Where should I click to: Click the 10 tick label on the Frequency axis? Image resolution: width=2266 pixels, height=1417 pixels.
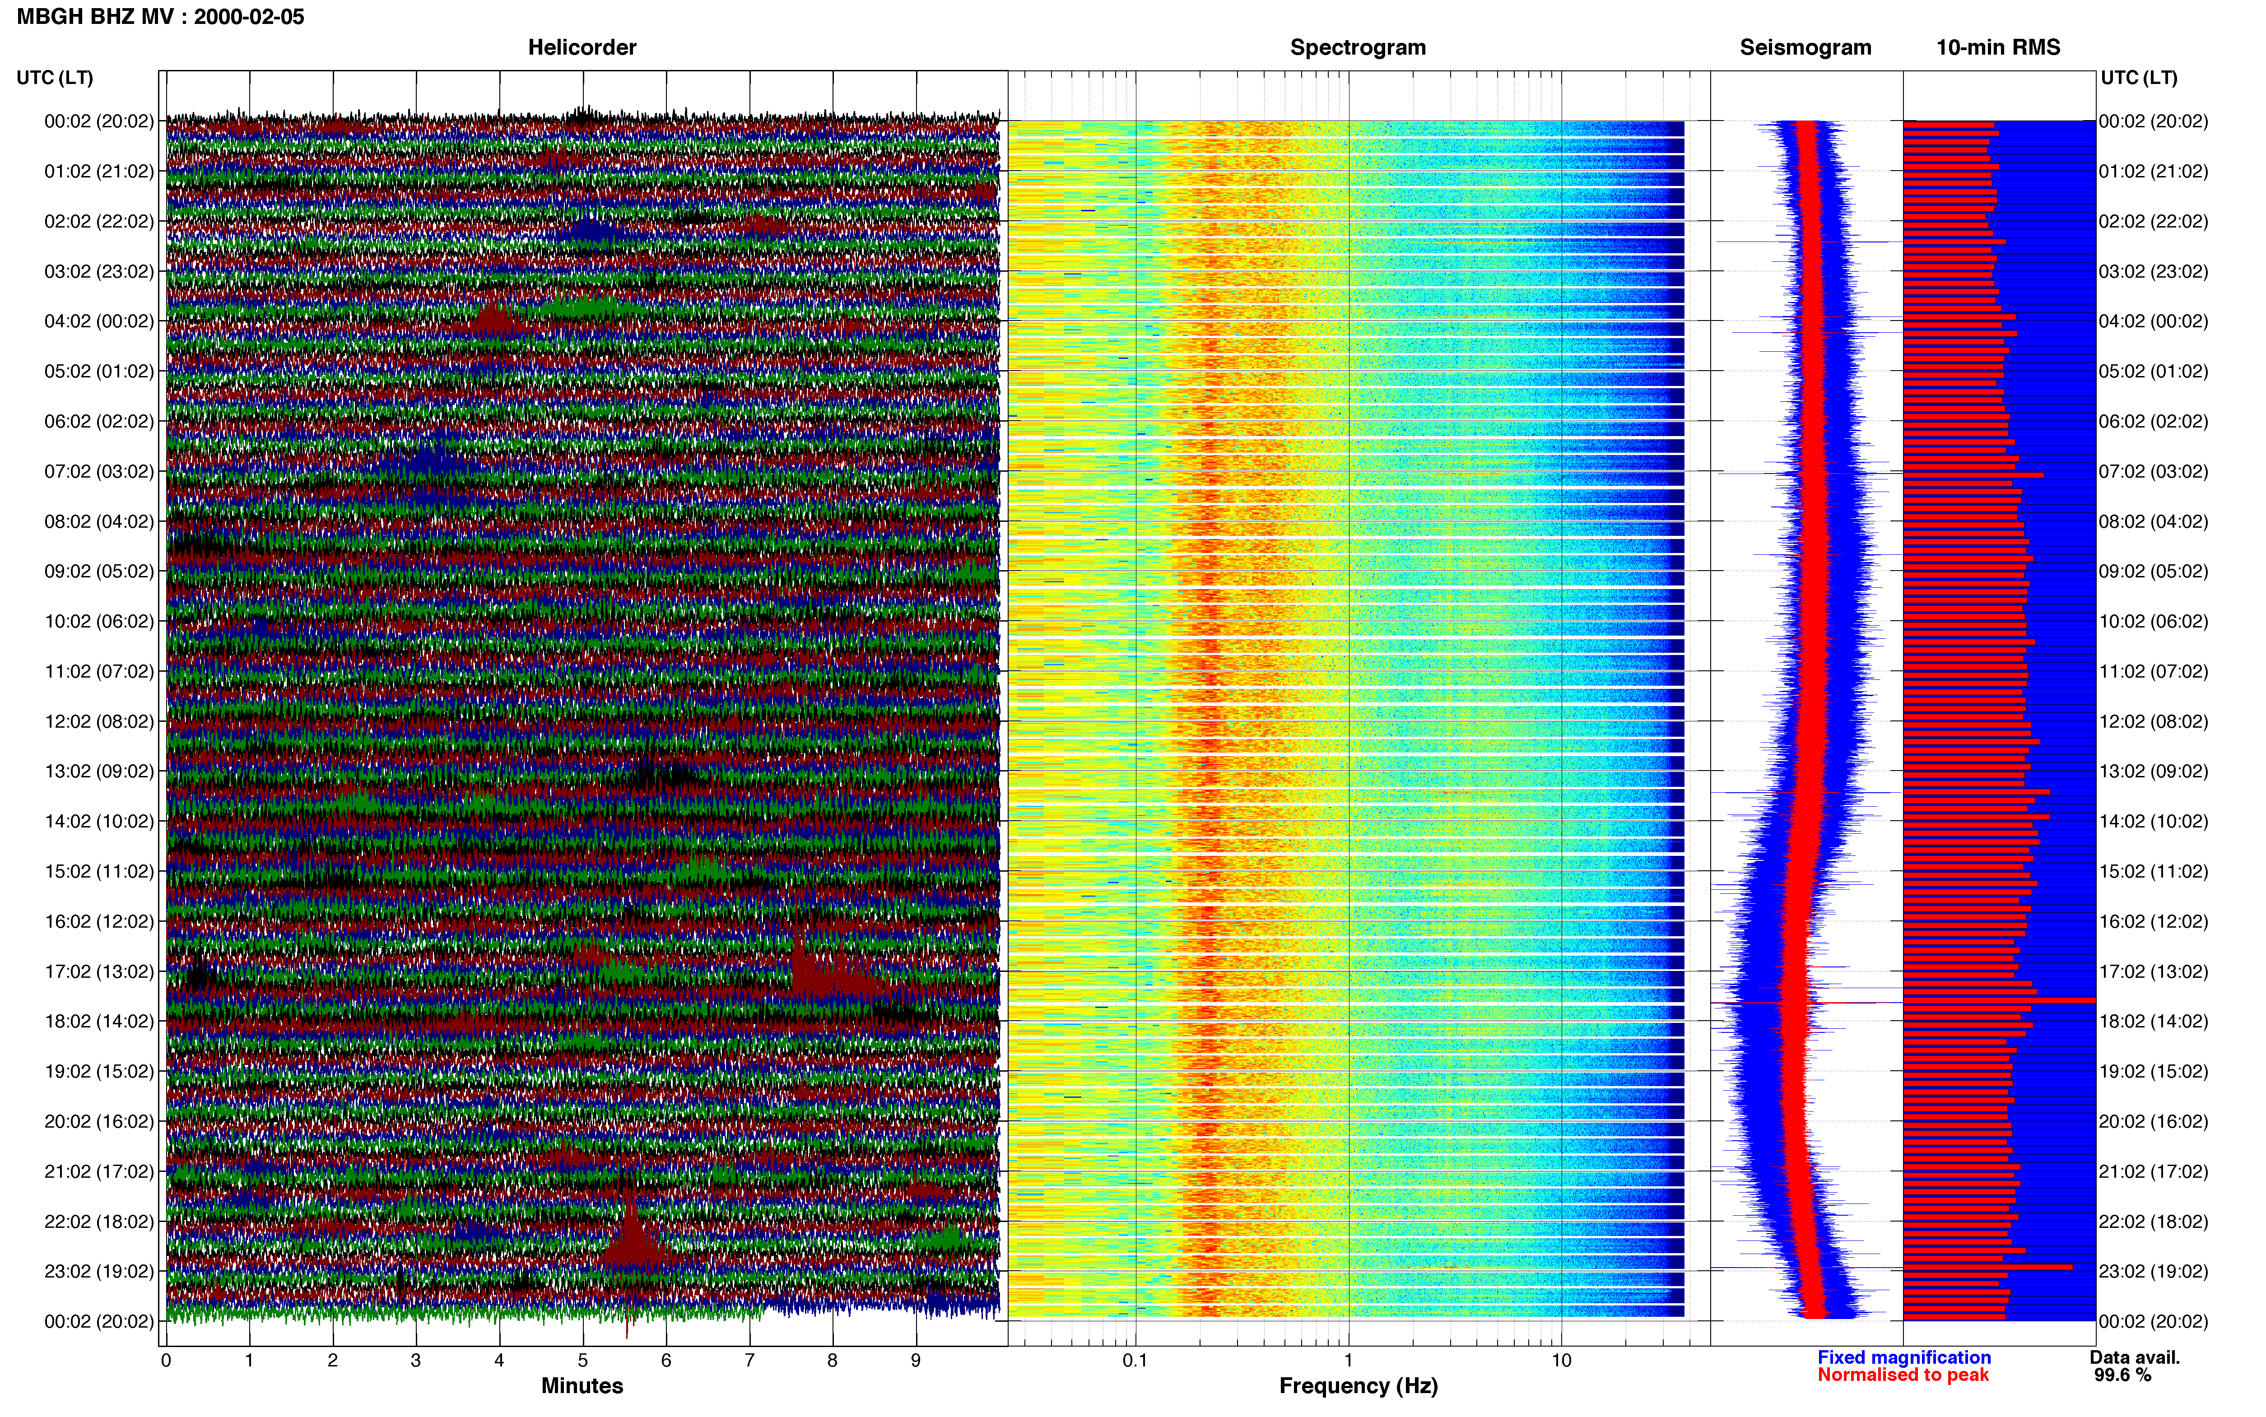(1561, 1361)
